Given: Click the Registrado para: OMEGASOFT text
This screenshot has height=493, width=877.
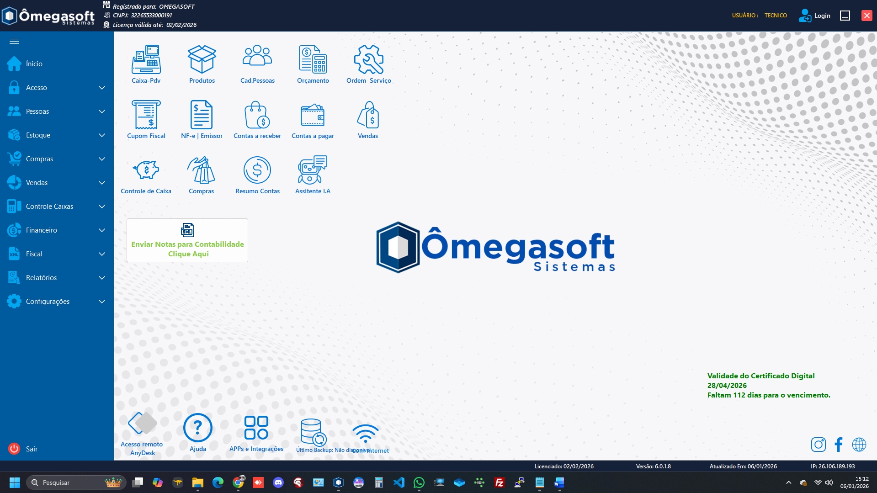Looking at the screenshot, I should [154, 6].
